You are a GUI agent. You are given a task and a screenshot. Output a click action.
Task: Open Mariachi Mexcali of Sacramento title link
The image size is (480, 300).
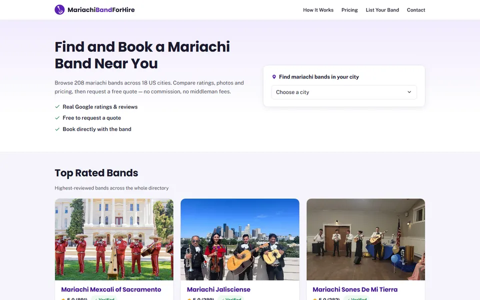click(111, 289)
